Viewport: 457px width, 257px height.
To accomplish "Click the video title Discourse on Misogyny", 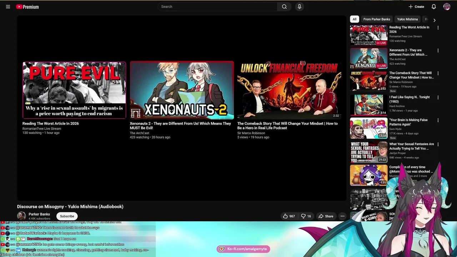I will coord(70,207).
